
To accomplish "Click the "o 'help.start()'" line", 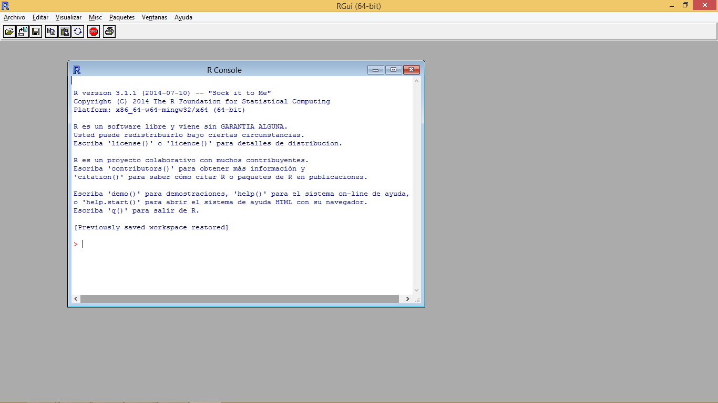I will [221, 202].
